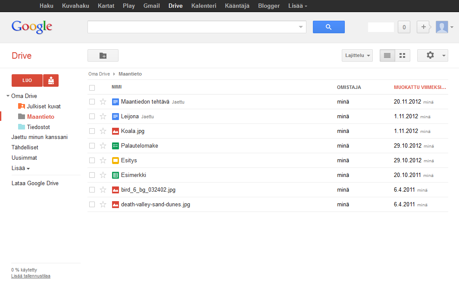Open Blogger in the top bar
Screen dimensions: 459x281
[269, 6]
